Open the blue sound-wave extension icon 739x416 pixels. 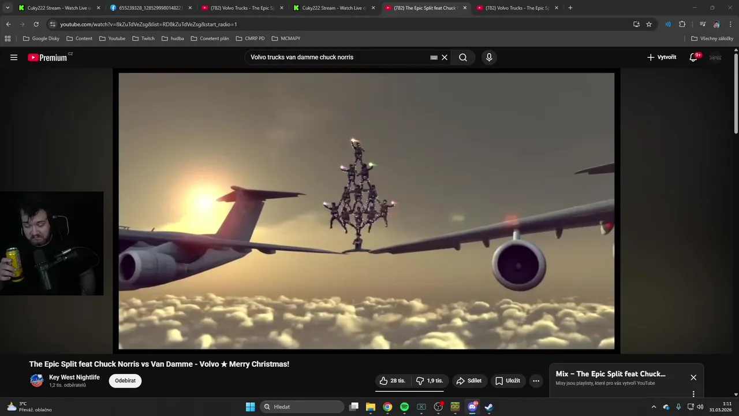pos(668,24)
